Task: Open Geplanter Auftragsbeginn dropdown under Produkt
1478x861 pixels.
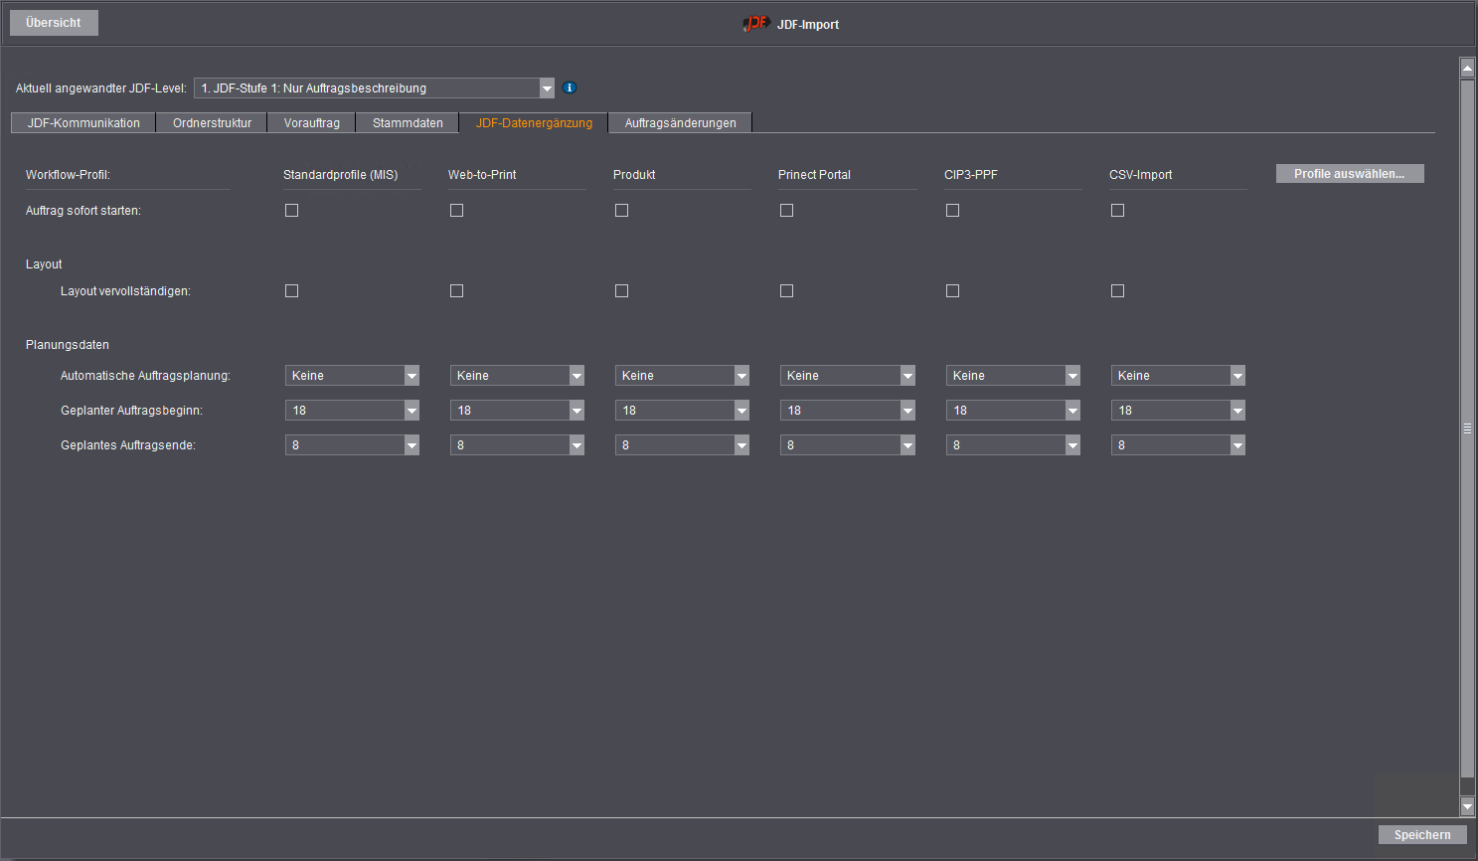Action: (682, 410)
